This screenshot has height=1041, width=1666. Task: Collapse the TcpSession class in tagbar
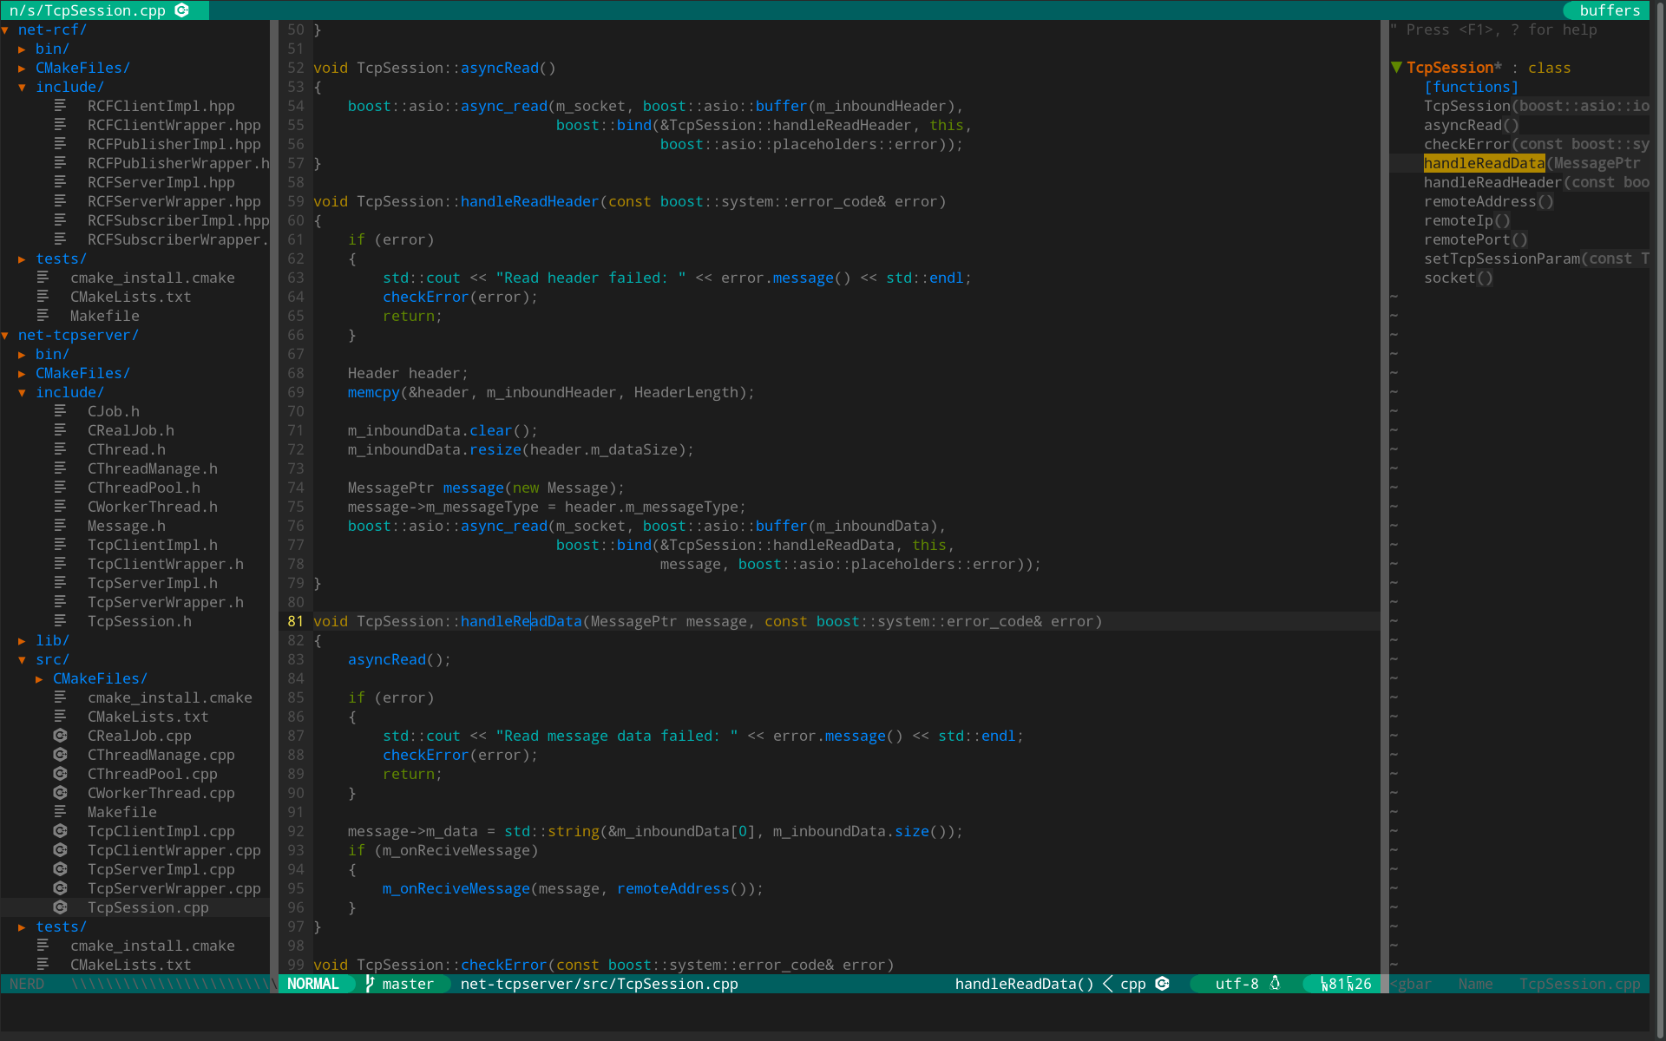pyautogui.click(x=1396, y=68)
